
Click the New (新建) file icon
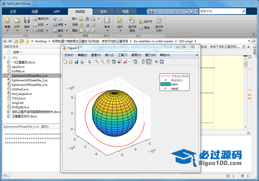pos(7,20)
